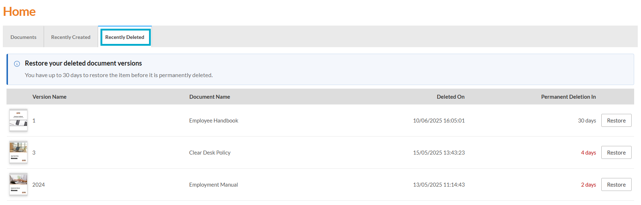
Task: Switch to the Recently Created tab
Action: (71, 37)
